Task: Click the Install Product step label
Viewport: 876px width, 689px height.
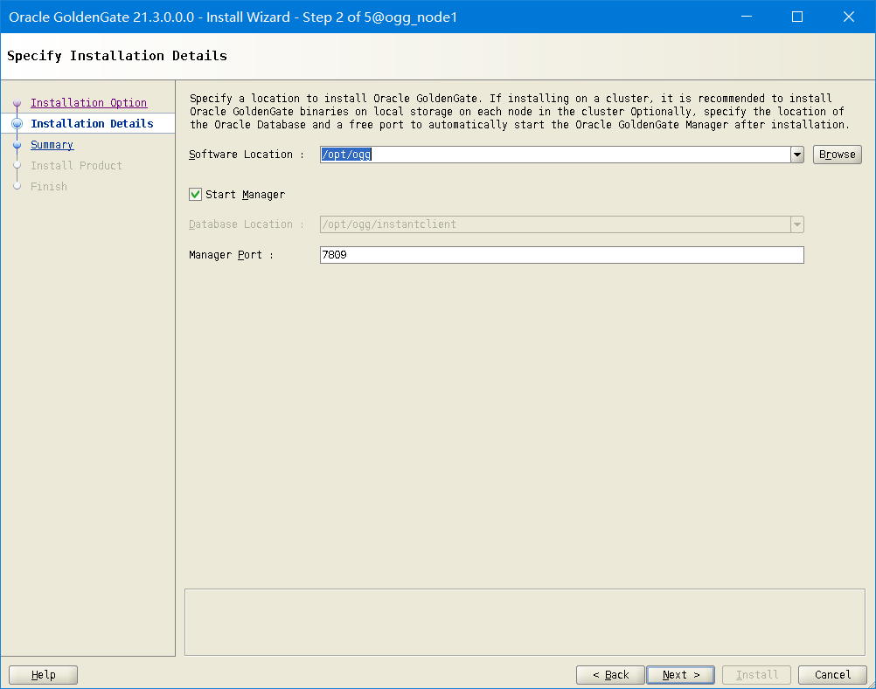Action: pos(76,166)
